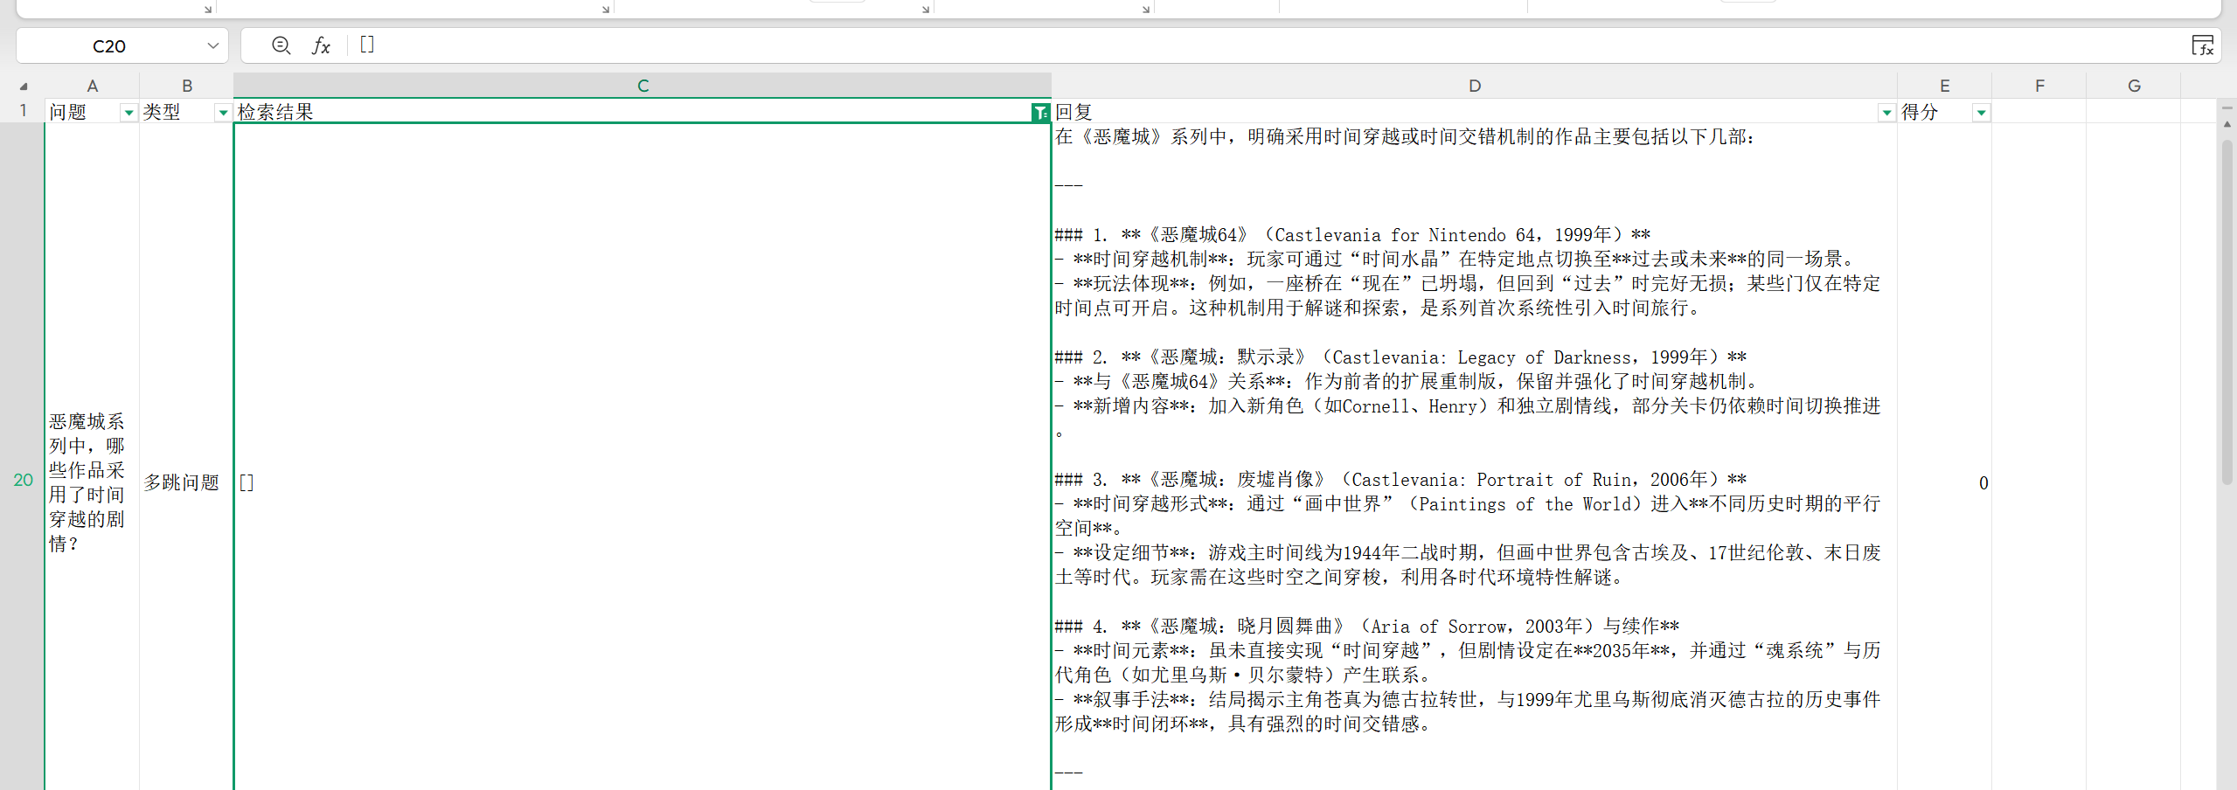Screen dimensions: 2237x790
Task: Select column B header
Action: (x=186, y=86)
